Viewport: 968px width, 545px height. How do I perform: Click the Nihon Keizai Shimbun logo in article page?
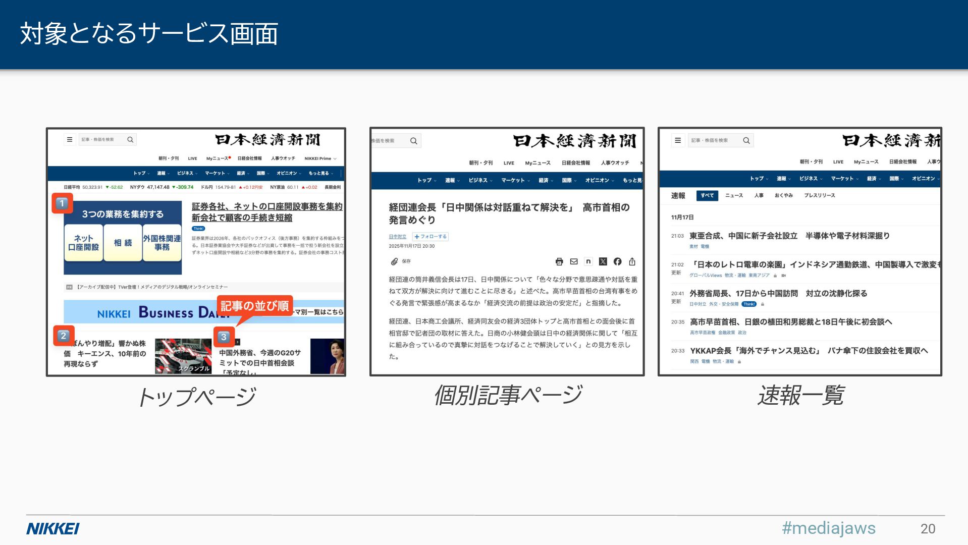tap(574, 141)
